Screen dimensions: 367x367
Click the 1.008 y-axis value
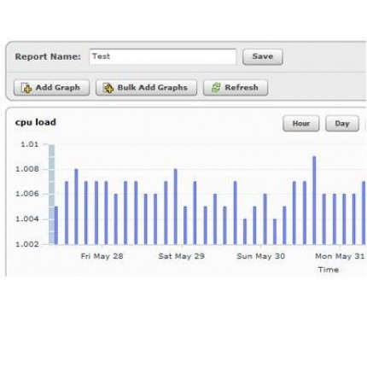coord(26,169)
